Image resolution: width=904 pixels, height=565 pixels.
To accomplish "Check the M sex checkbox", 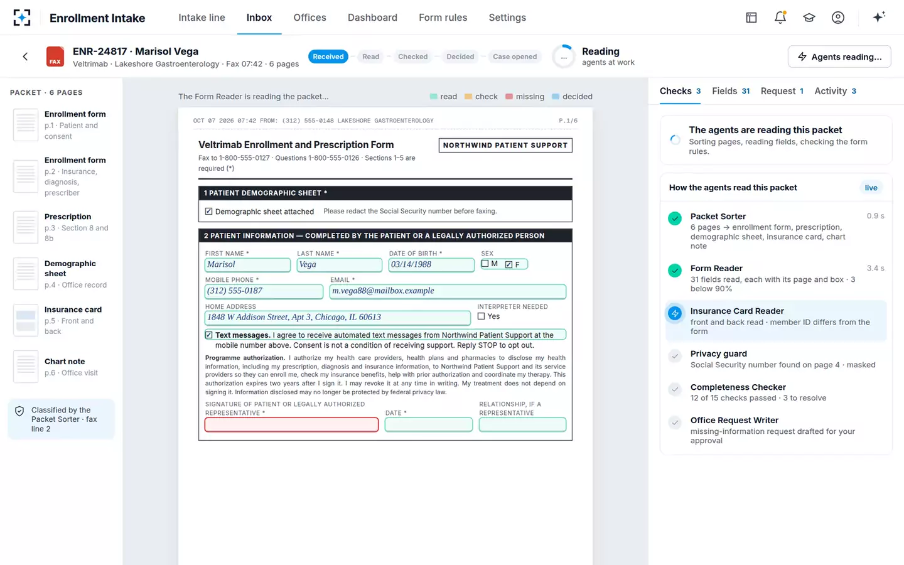I will (x=485, y=264).
